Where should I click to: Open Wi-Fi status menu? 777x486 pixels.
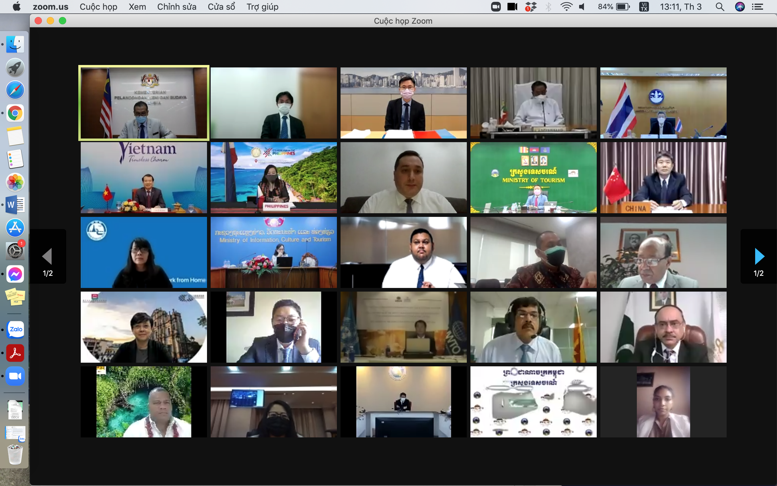[566, 7]
